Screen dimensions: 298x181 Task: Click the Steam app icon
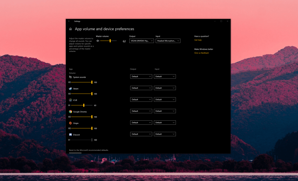coord(70,89)
